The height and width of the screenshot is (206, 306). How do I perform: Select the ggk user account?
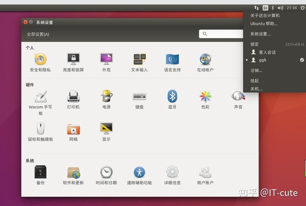(263, 60)
